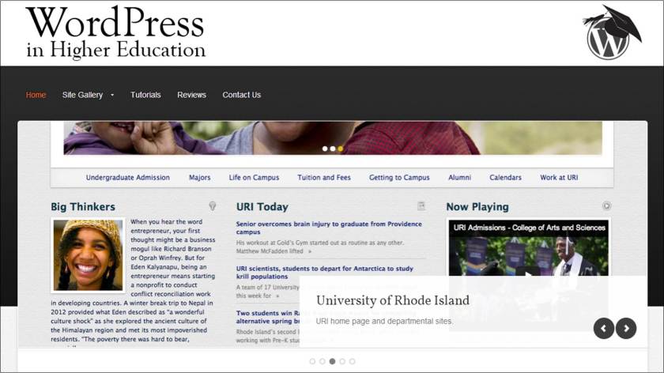Select active third gallery pagination dot
The height and width of the screenshot is (373, 664).
(333, 361)
